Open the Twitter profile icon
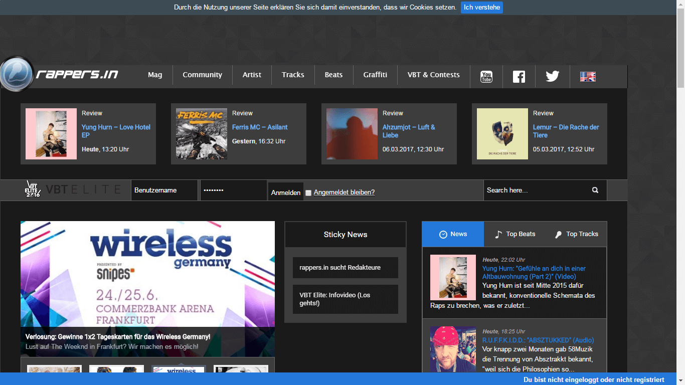685x385 pixels. tap(553, 77)
